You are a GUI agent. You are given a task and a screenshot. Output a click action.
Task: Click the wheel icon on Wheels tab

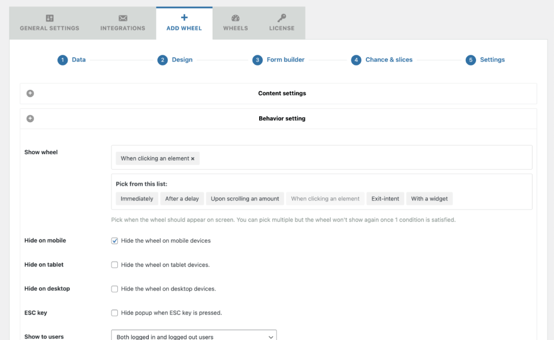tap(235, 17)
